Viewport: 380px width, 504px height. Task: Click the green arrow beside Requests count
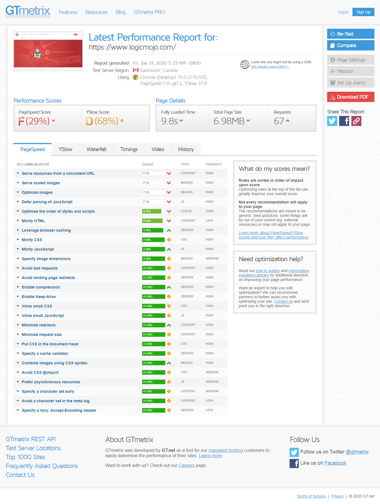click(288, 121)
